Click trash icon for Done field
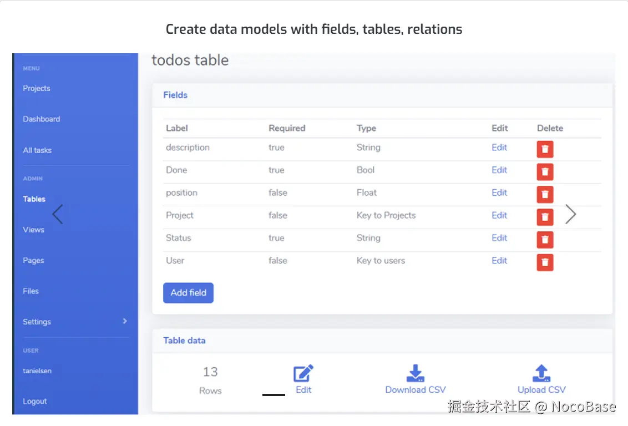Screen dimensions: 628x426 pos(545,172)
